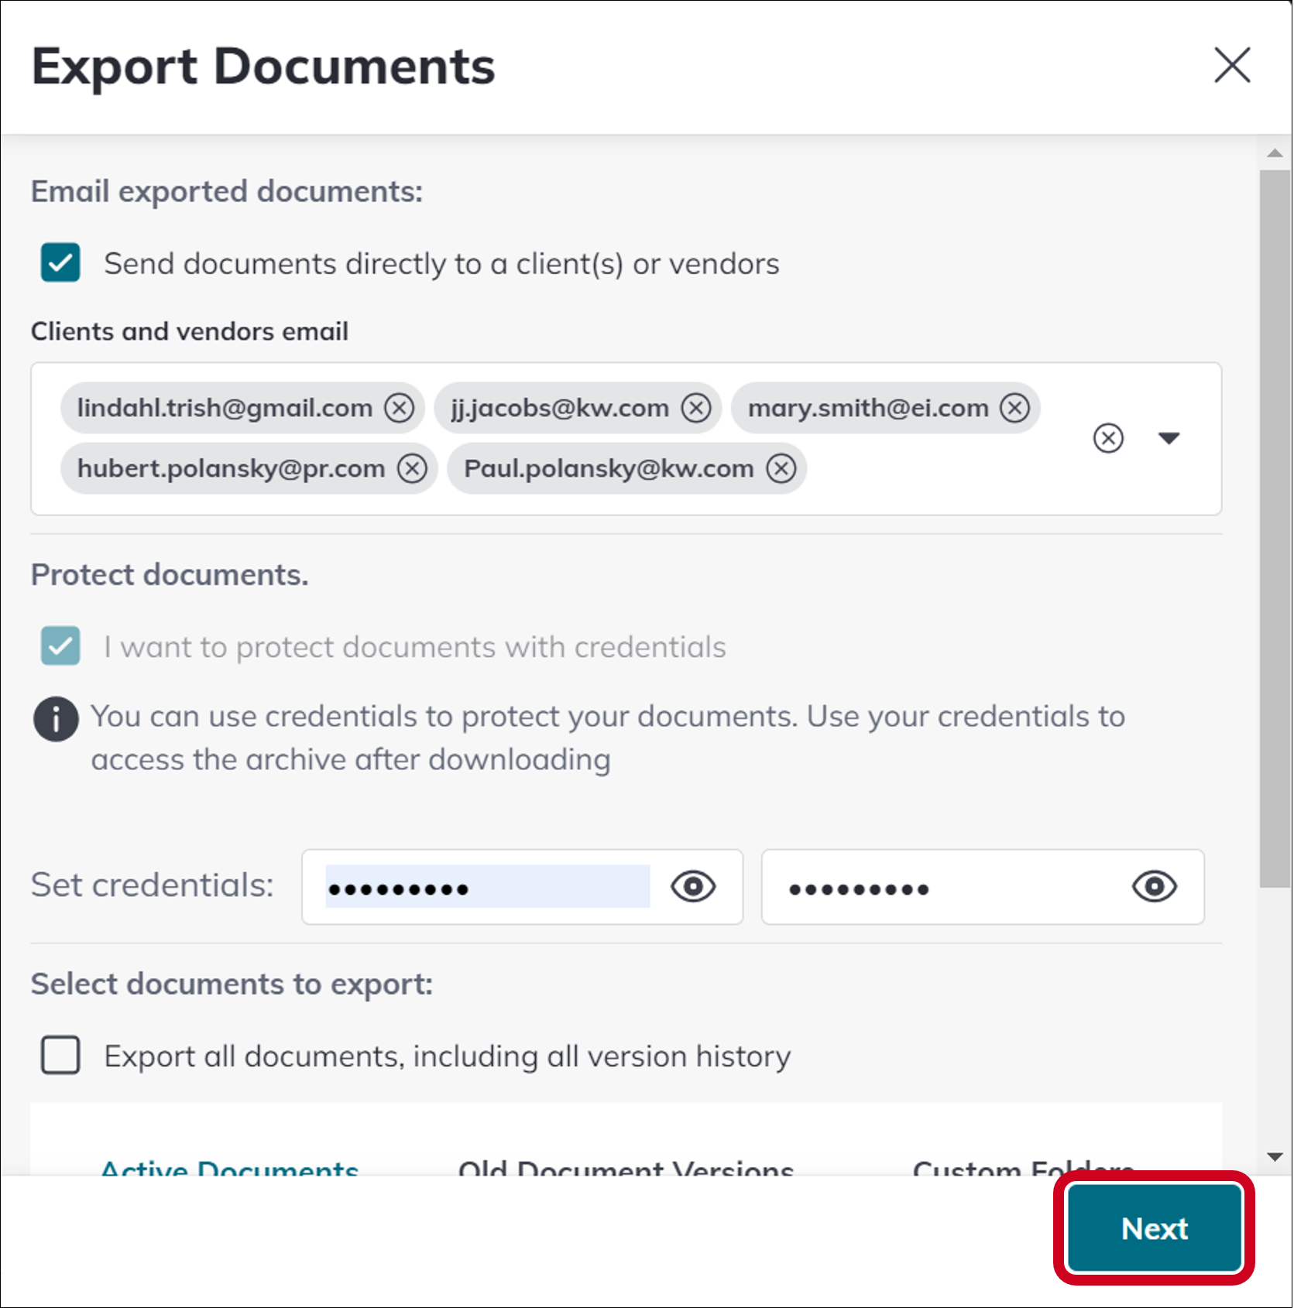The image size is (1294, 1308).
Task: Select the Paul.polansky@kw.com email text
Action: pyautogui.click(x=609, y=468)
